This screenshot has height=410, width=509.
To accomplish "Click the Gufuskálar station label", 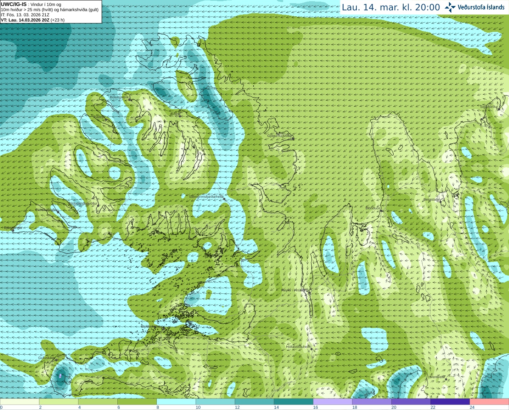I will [x=46, y=358].
